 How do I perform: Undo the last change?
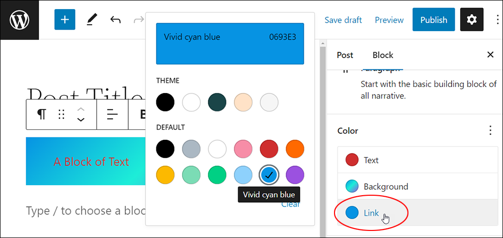116,20
